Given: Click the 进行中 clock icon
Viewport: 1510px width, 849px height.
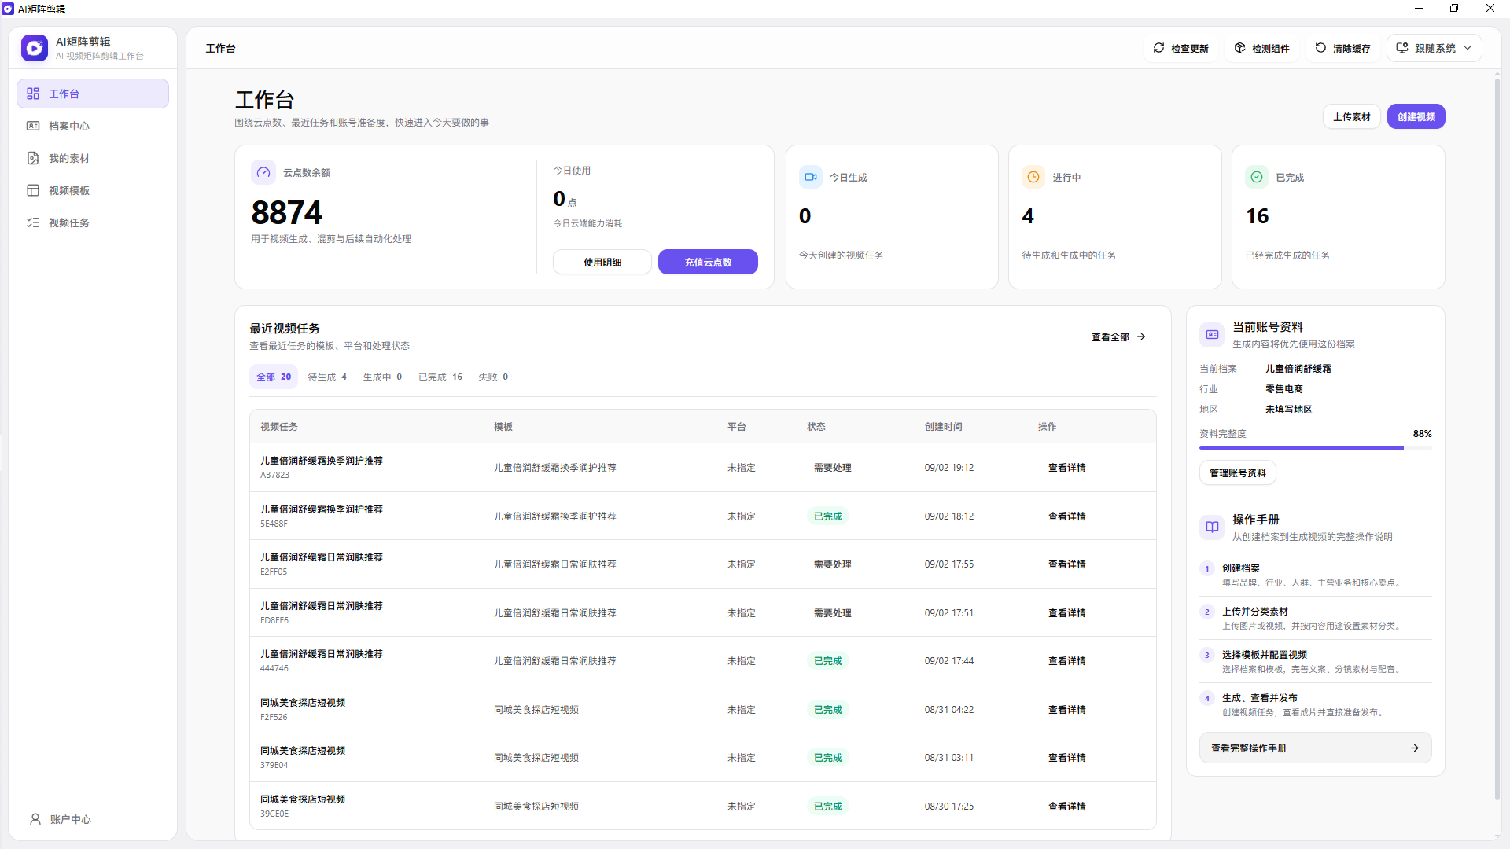Looking at the screenshot, I should [1033, 177].
